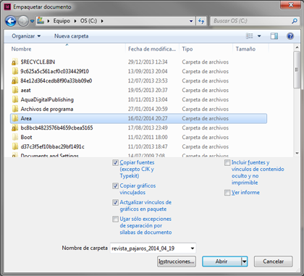Create a Nueva carpeta
This screenshot has width=304, height=276.
tap(71, 36)
